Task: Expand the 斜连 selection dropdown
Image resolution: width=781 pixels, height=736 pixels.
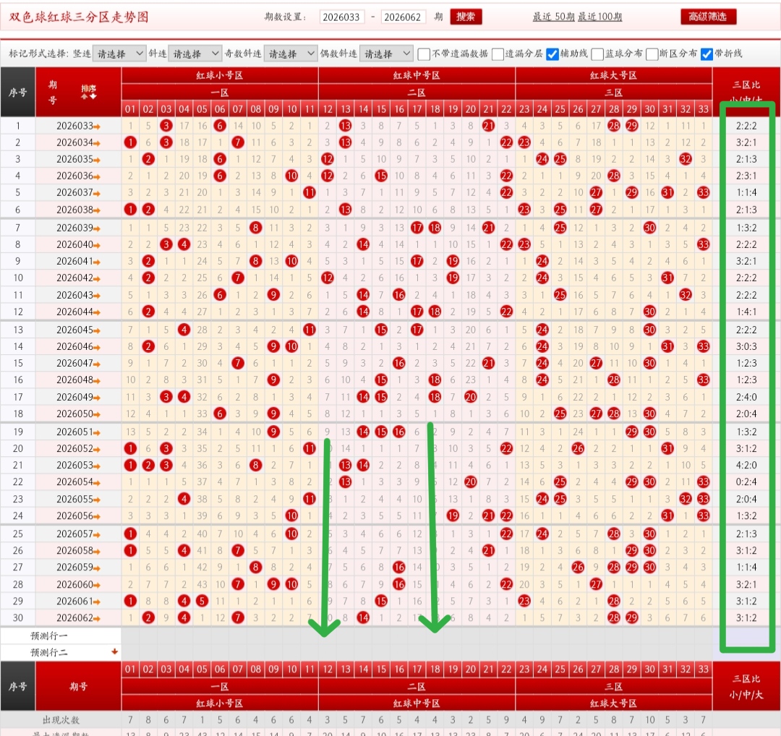Action: point(195,54)
